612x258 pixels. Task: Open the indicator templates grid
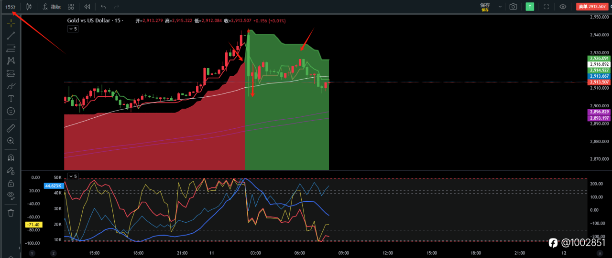click(x=71, y=7)
